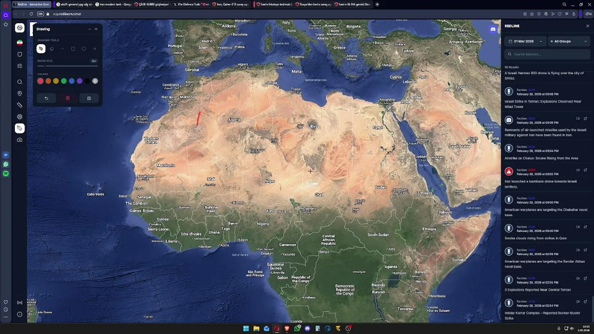The height and width of the screenshot is (334, 594).
Task: Open the 01 Mar 2026 date dropdown
Action: [x=525, y=41]
